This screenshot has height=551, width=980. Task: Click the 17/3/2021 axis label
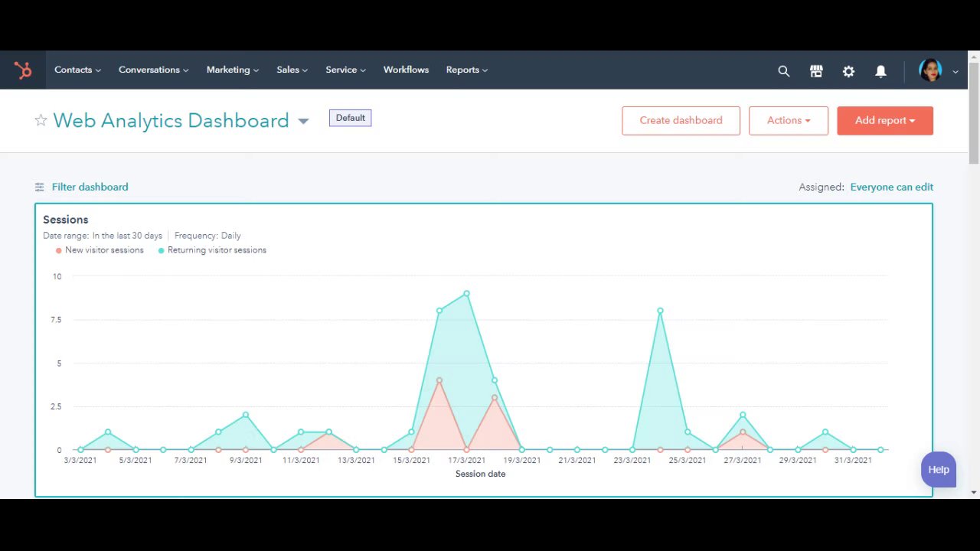(466, 461)
